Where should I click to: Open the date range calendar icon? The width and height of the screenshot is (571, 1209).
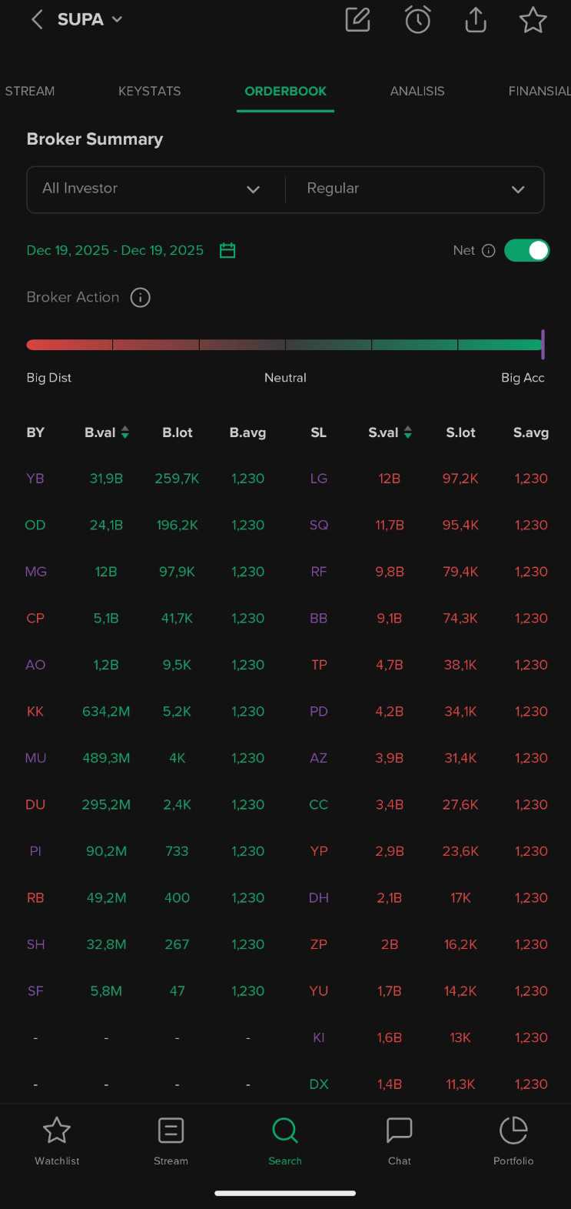[x=227, y=250]
